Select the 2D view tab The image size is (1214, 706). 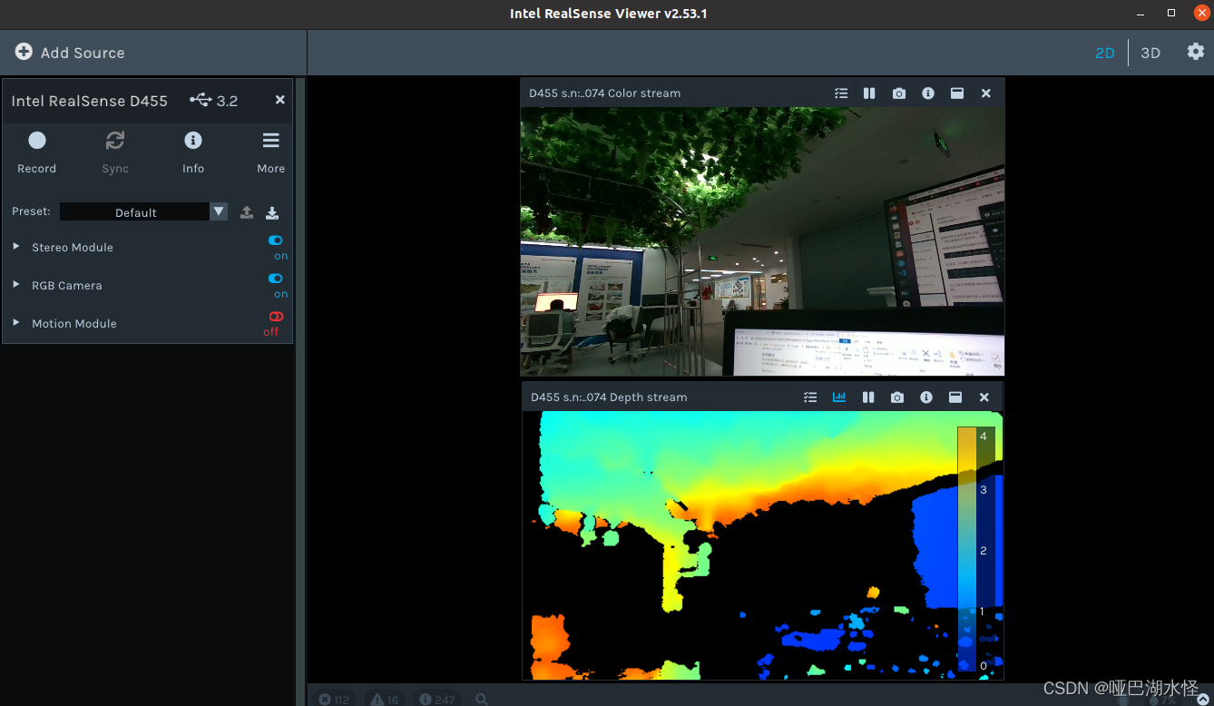(1105, 53)
